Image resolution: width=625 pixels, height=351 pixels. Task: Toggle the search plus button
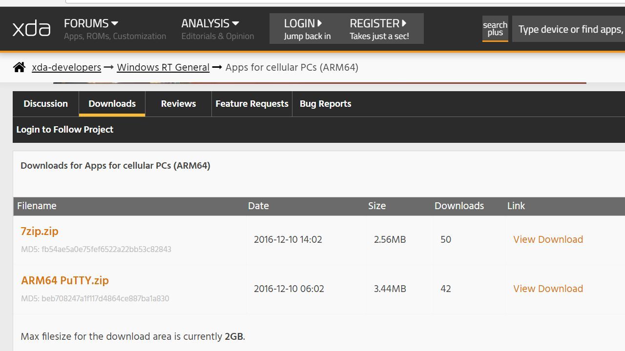point(495,29)
